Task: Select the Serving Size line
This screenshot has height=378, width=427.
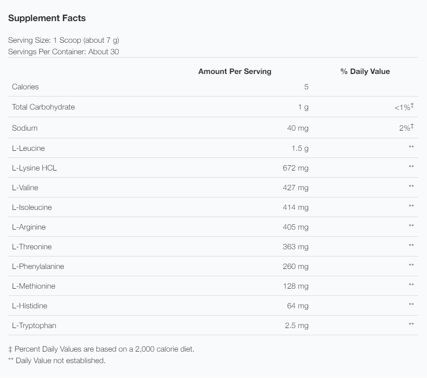Action: click(x=63, y=40)
